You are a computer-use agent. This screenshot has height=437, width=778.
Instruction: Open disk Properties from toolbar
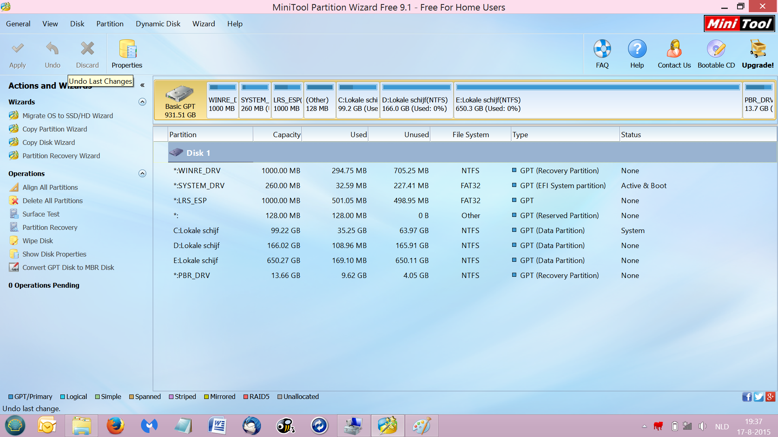tap(127, 54)
